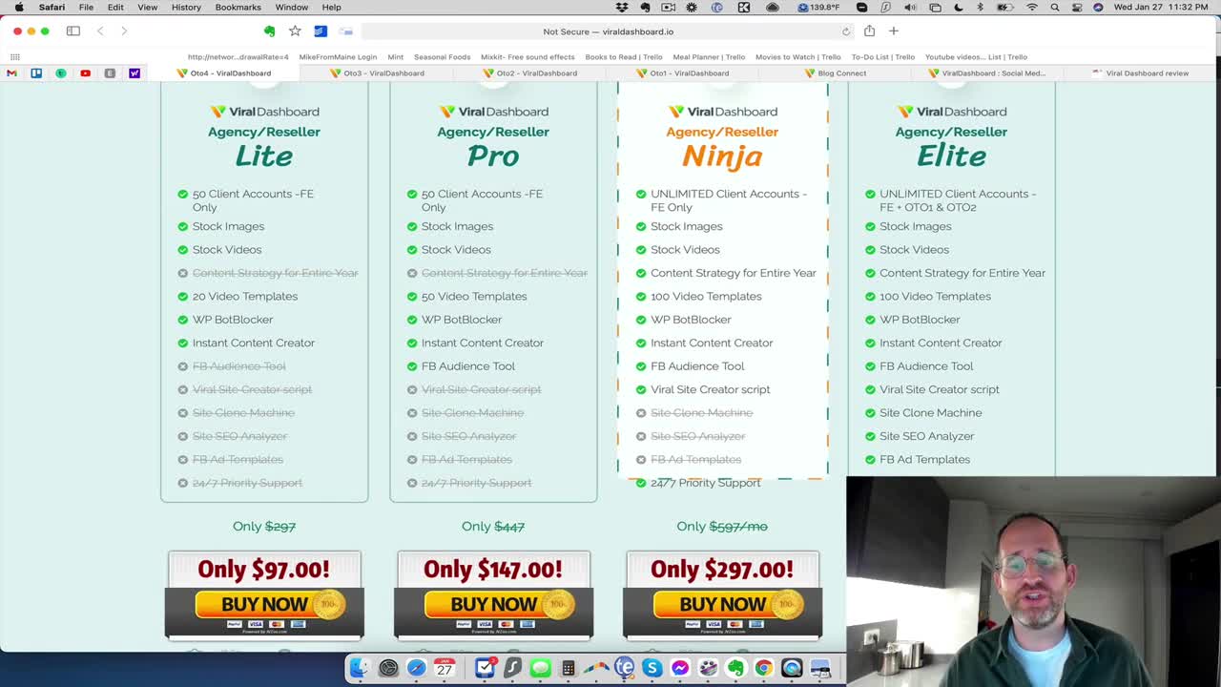
Task: Reload the page with refresh icon
Action: 845,31
